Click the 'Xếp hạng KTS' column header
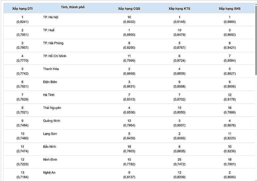This screenshot has height=181, width=257. [179, 8]
